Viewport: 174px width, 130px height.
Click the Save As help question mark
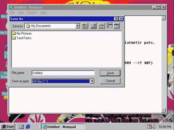pyautogui.click(x=116, y=19)
